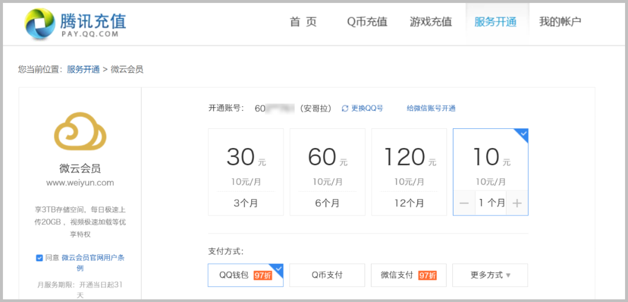Select the 30元 3个月 plan
The image size is (628, 302).
click(x=246, y=172)
